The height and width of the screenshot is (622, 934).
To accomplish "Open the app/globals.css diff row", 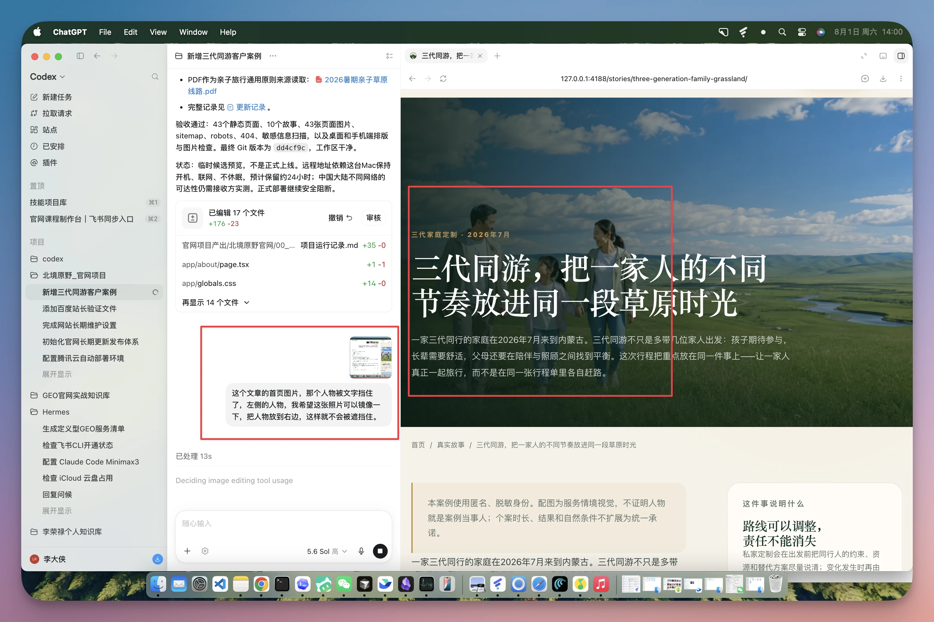I will coord(284,283).
